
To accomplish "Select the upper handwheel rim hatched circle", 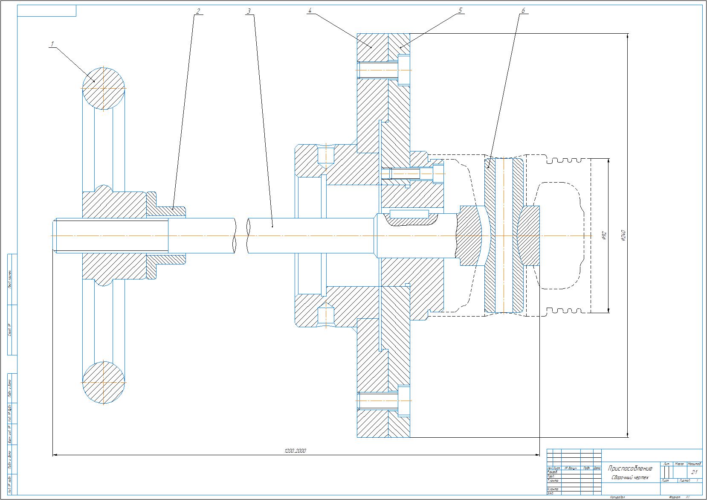I will click(103, 88).
